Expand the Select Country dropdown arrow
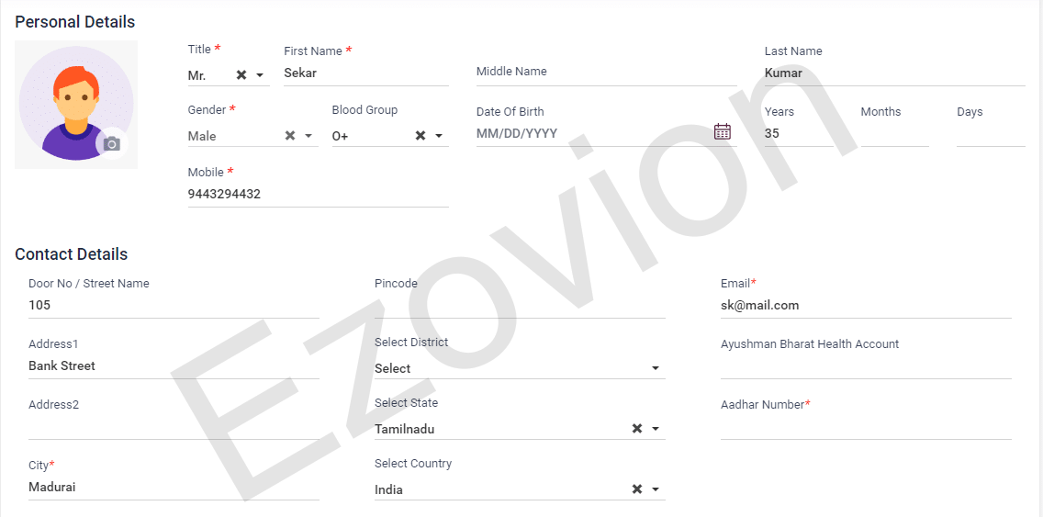The image size is (1043, 517). pos(656,489)
